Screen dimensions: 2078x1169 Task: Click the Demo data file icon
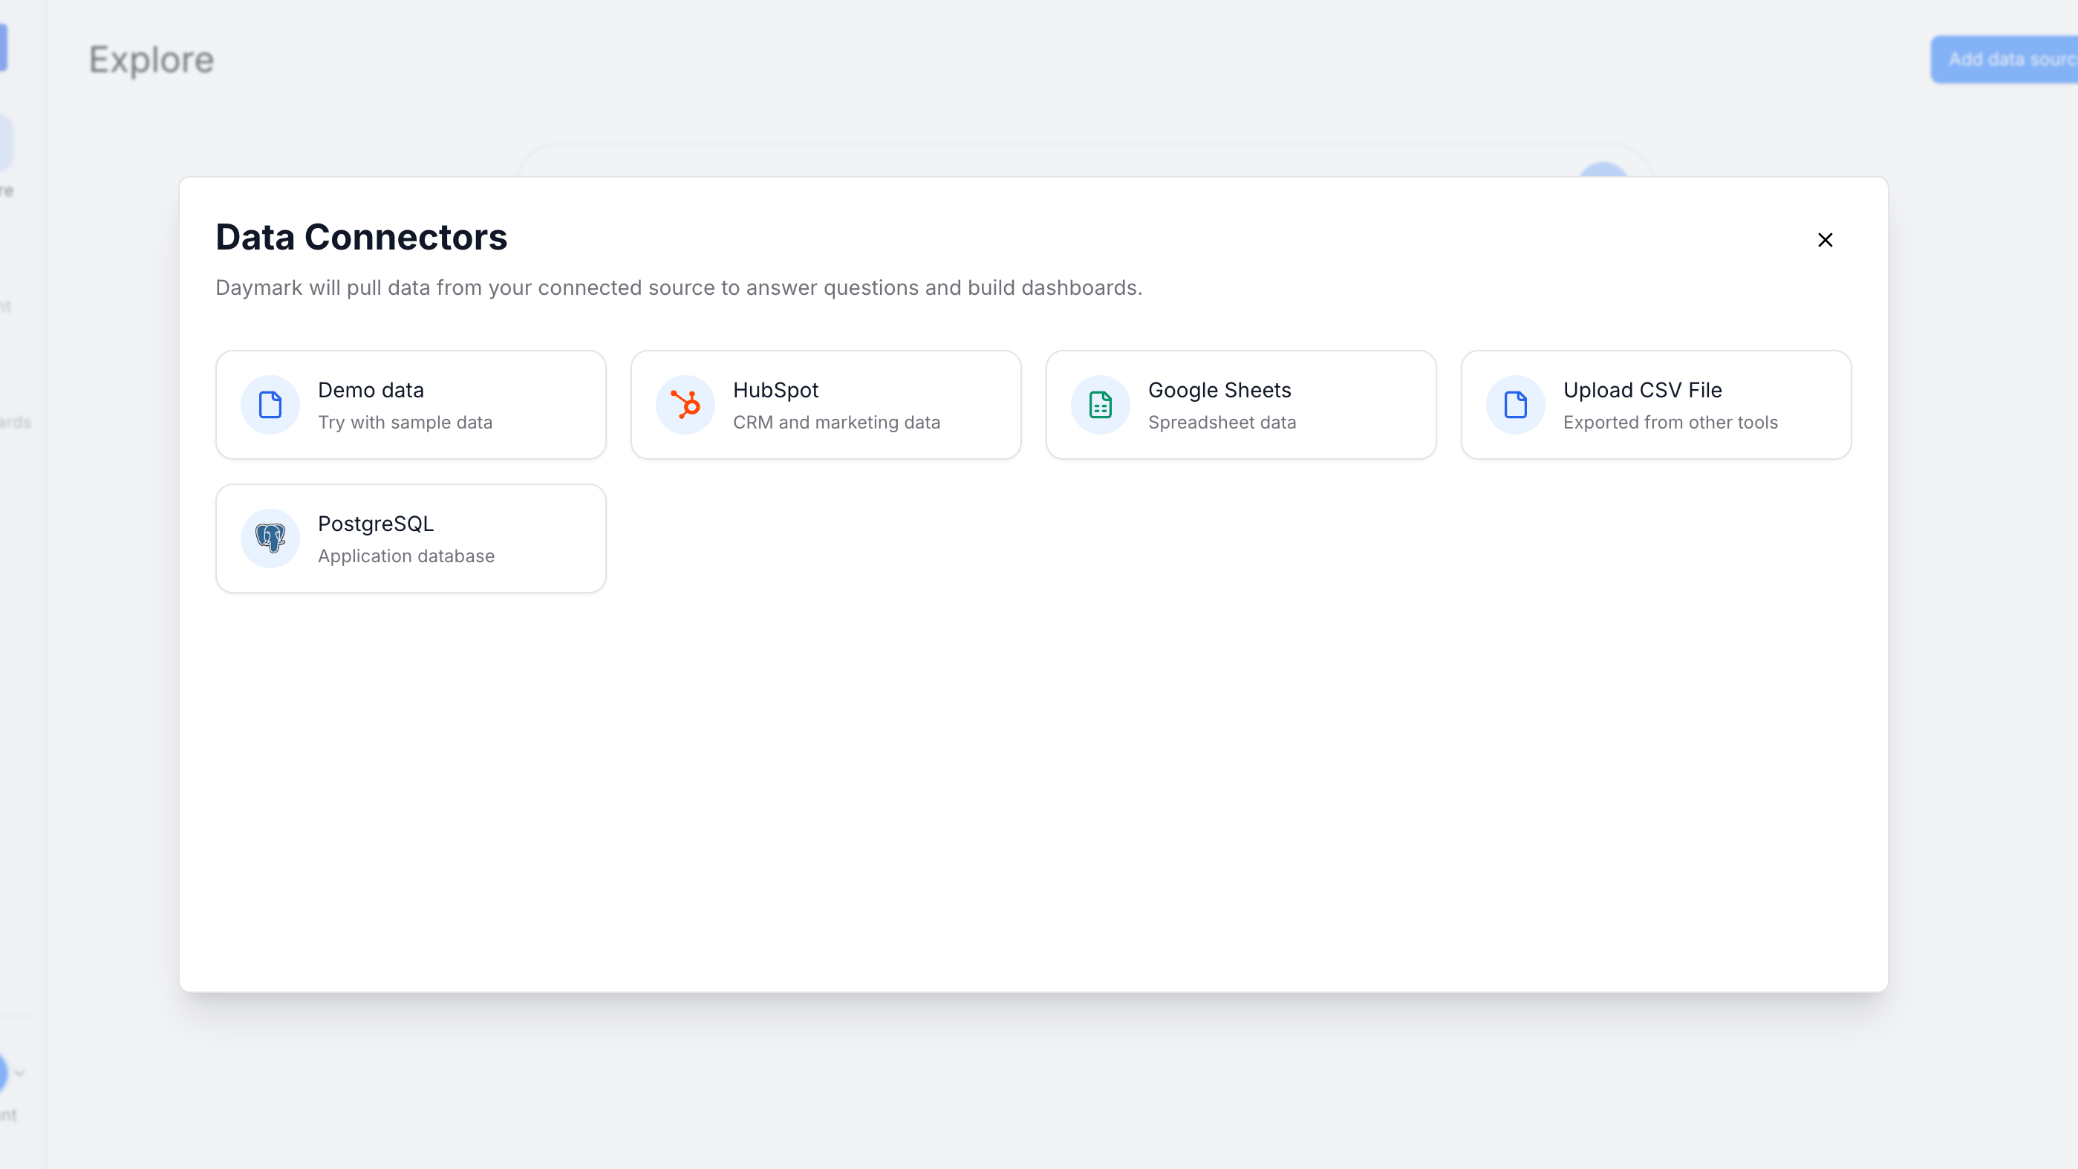270,404
